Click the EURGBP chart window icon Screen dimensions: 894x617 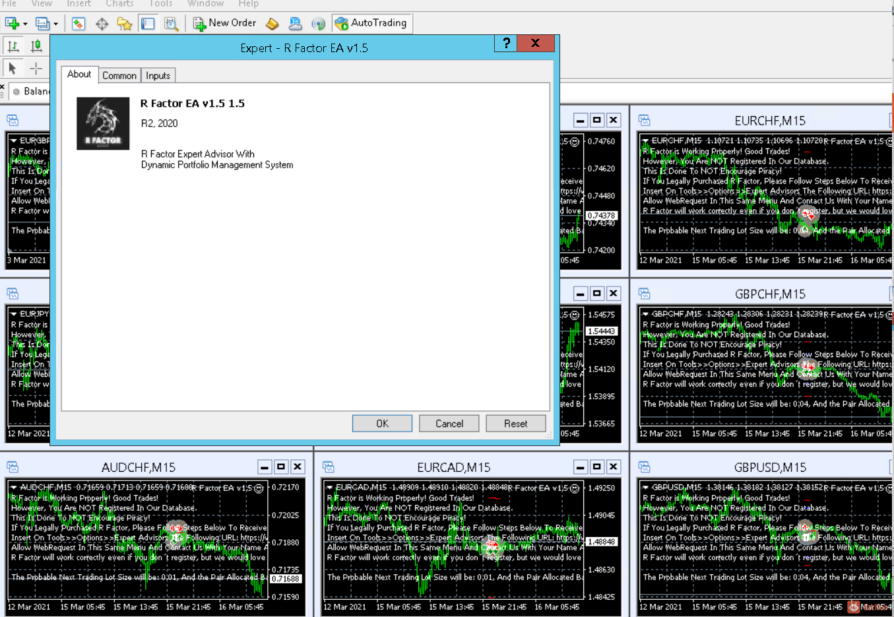[13, 120]
